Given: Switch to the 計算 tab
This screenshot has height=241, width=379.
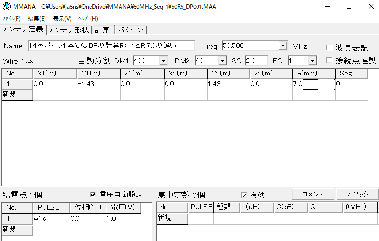Looking at the screenshot, I should (x=102, y=30).
